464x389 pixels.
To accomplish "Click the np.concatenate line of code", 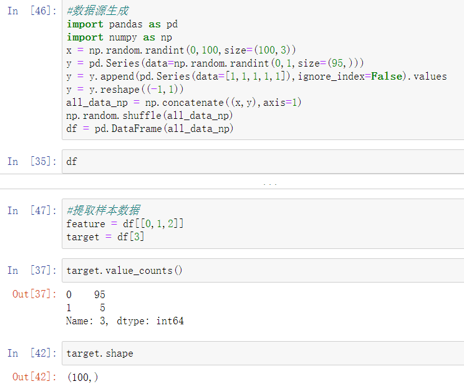I will pos(184,103).
